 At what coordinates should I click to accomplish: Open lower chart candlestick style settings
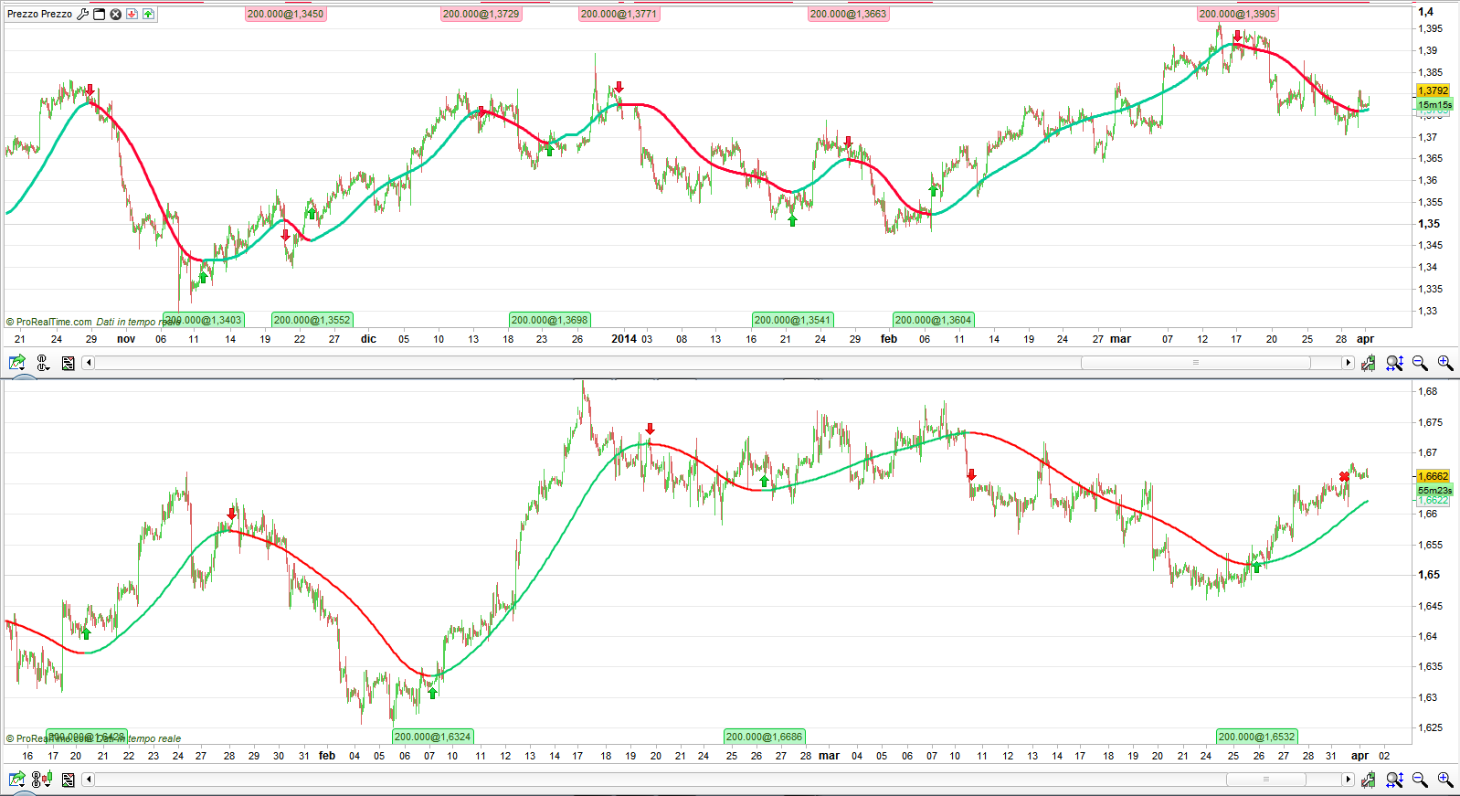(1368, 780)
